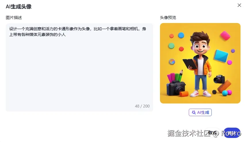This screenshot has width=246, height=142.
Task: Focus the 图片描述 description text area
Action: coord(79,67)
